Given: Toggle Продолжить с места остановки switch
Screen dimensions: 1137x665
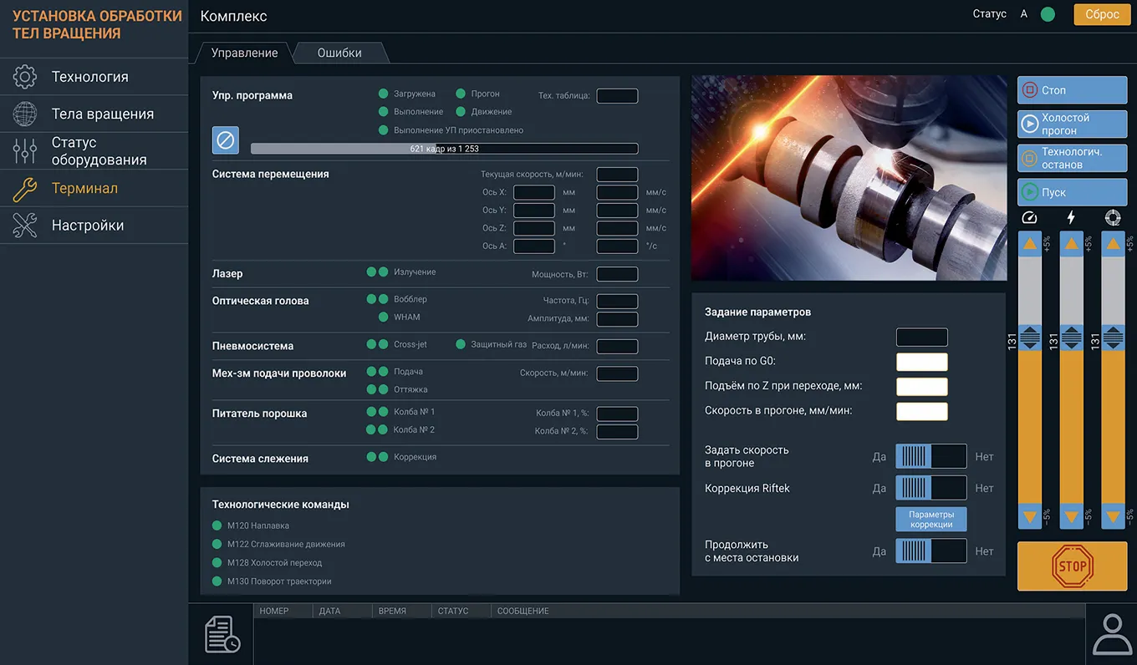Looking at the screenshot, I should tap(931, 551).
